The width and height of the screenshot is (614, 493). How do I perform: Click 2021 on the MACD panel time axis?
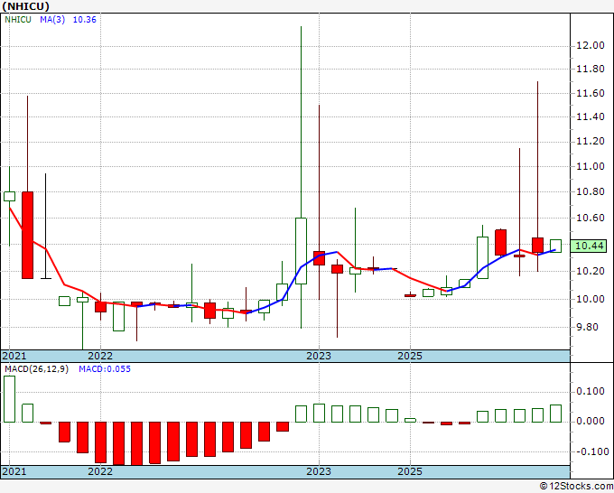14,471
